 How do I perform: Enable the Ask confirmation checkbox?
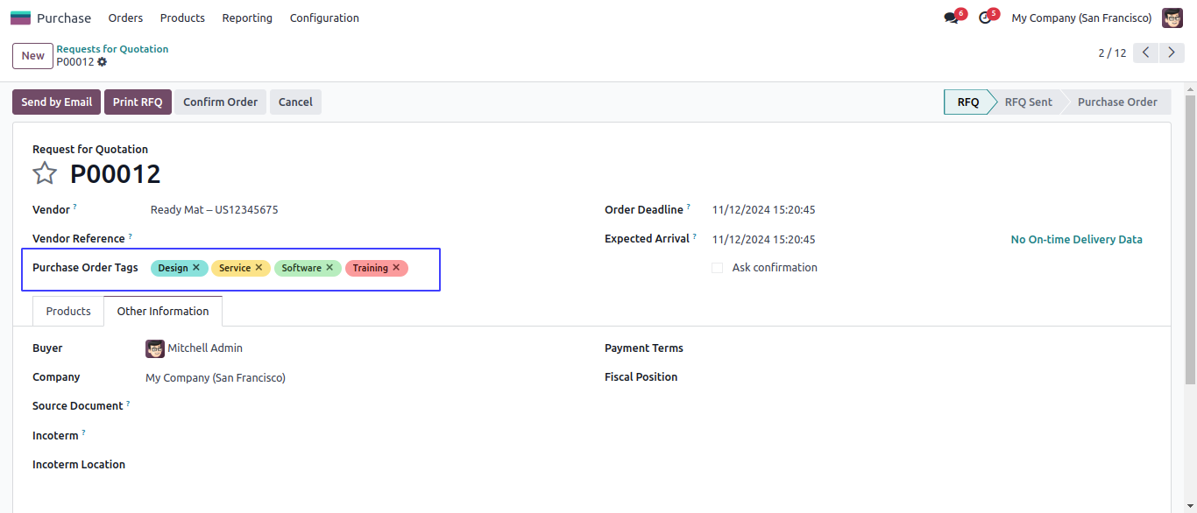coord(718,268)
